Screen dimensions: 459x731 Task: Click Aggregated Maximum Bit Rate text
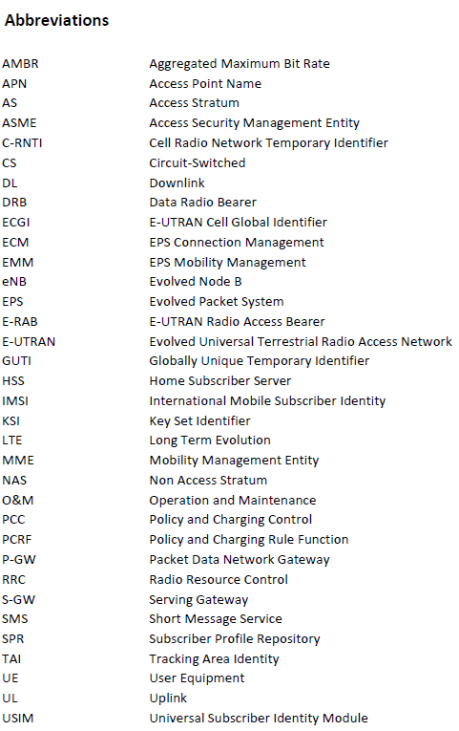click(x=240, y=64)
